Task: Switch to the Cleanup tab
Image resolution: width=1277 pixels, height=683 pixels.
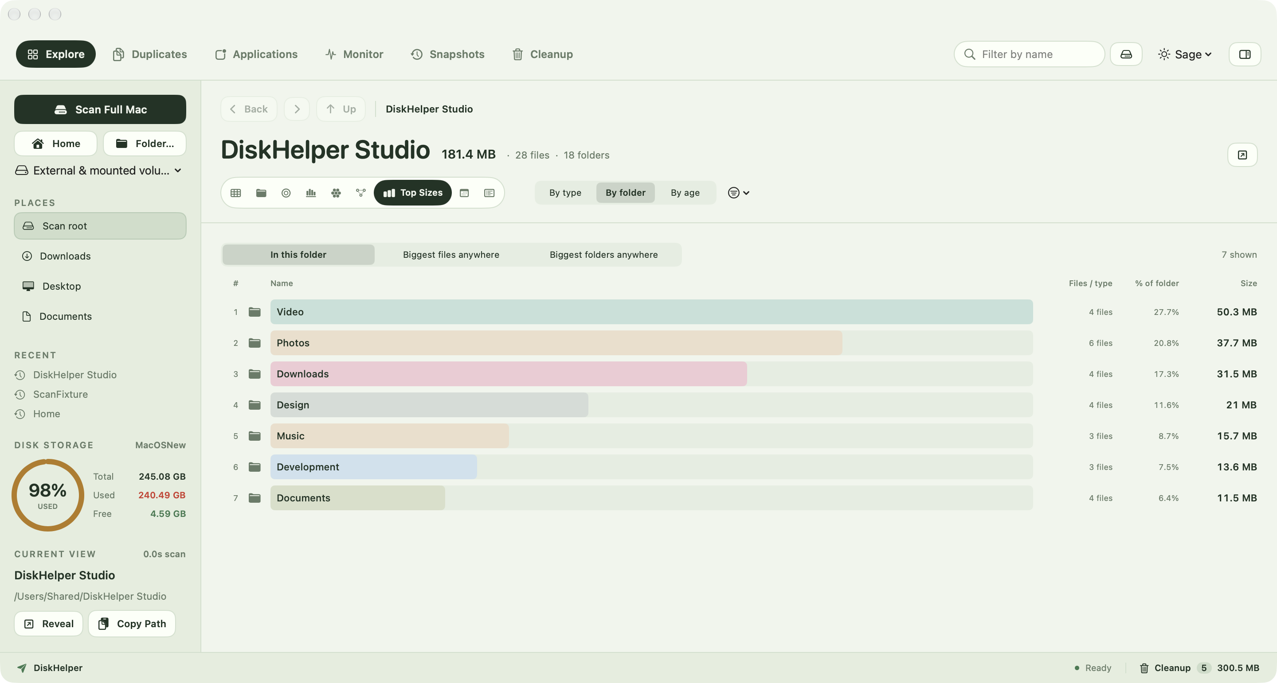Action: click(542, 54)
